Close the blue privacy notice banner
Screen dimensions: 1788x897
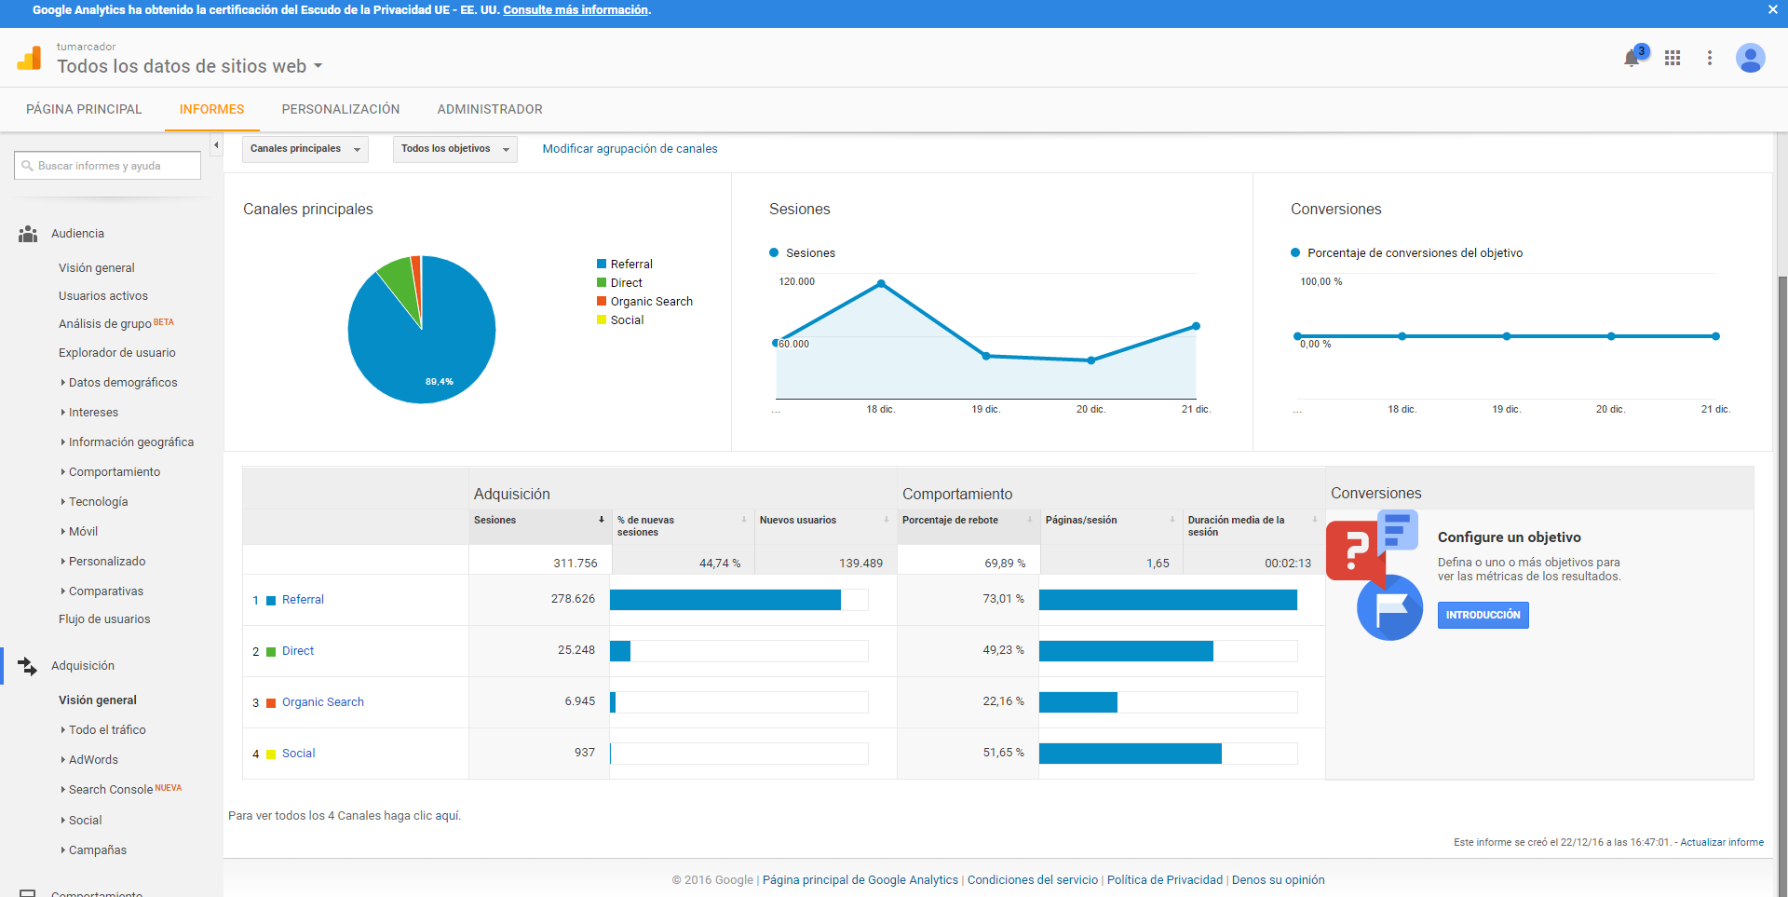[x=1772, y=10]
